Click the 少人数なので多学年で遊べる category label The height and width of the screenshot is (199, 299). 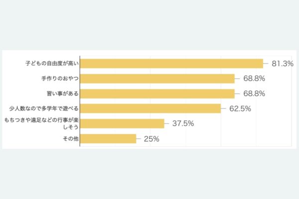coord(44,108)
